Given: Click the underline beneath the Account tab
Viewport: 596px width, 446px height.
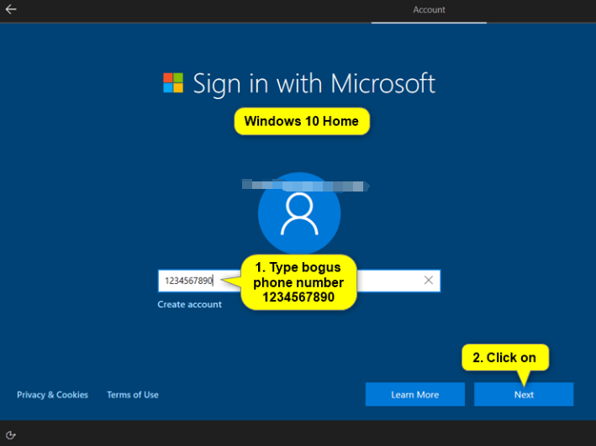Looking at the screenshot, I should (x=429, y=22).
